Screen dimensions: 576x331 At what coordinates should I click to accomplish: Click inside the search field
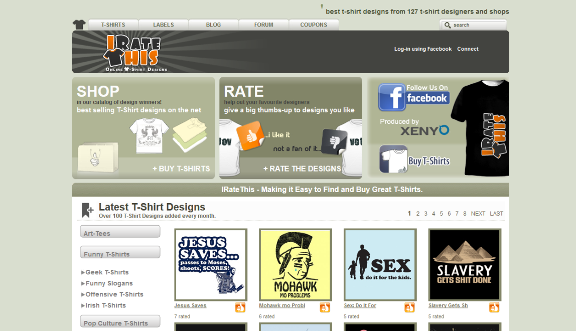478,25
